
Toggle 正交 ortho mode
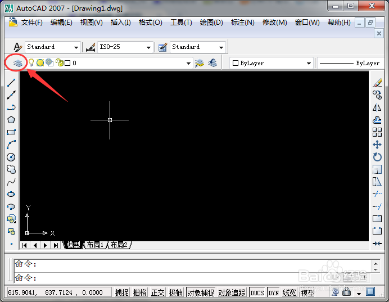click(158, 292)
